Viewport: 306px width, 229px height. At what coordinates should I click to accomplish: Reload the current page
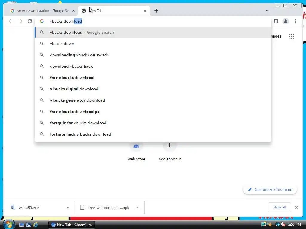pos(30,21)
